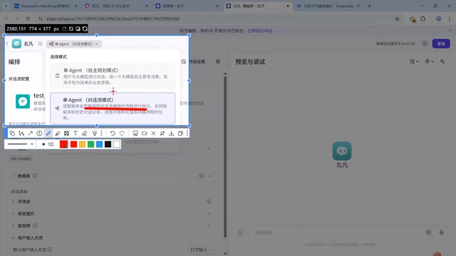The height and width of the screenshot is (256, 456).
Task: Switch to DeepSeek browser tab
Action: click(x=328, y=6)
